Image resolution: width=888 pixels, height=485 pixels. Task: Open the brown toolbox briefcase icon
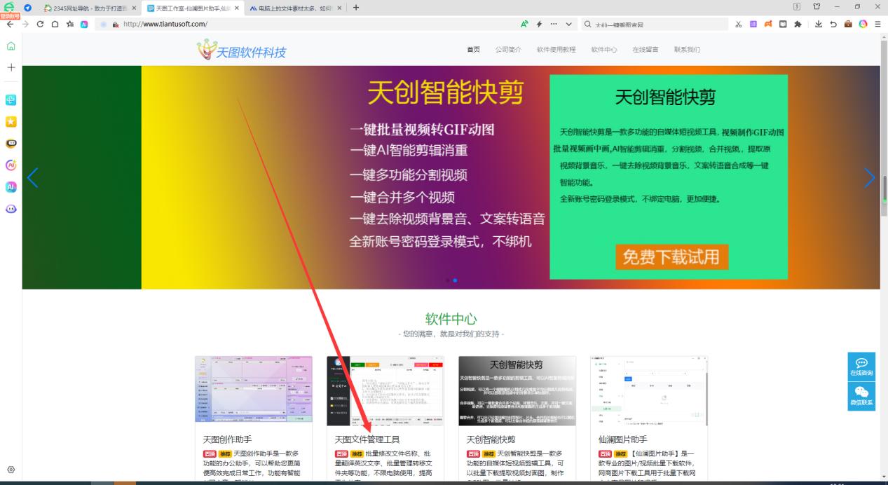tap(848, 24)
